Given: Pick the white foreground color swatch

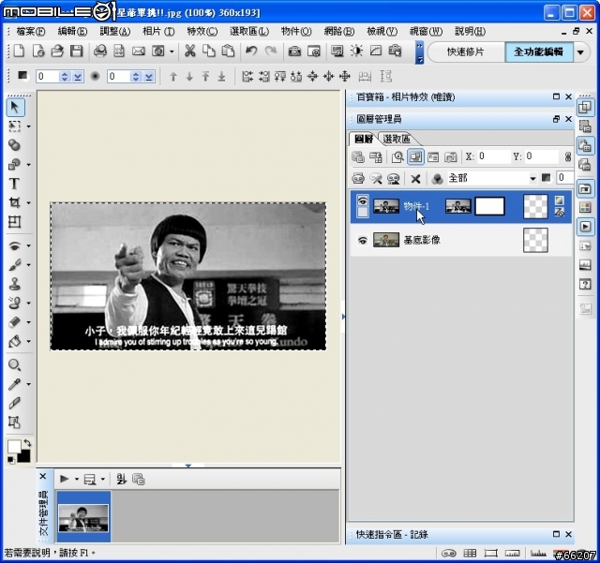Looking at the screenshot, I should pyautogui.click(x=14, y=447).
